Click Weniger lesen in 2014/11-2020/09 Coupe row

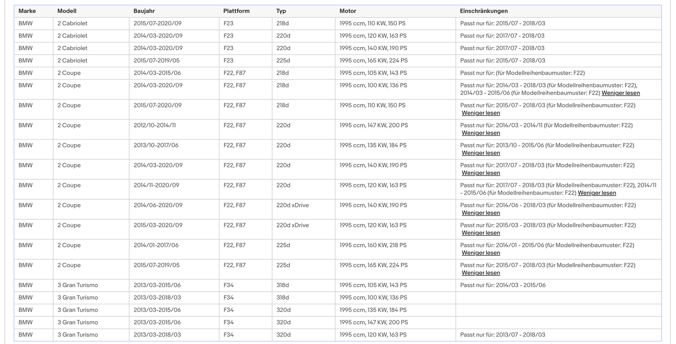[597, 193]
